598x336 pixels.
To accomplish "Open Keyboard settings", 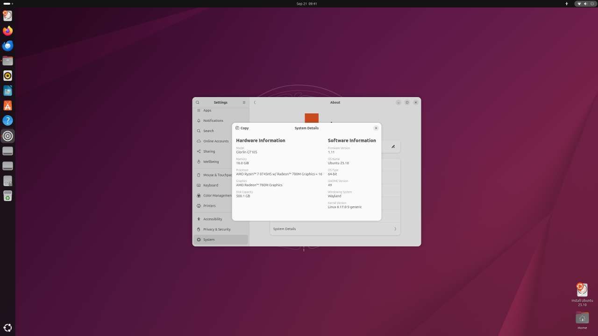I will coord(221,185).
